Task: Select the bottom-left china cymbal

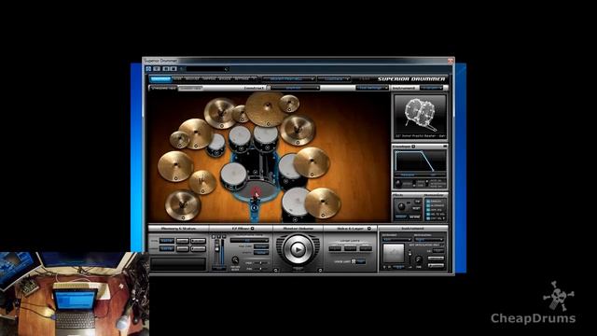Action: 183,205
